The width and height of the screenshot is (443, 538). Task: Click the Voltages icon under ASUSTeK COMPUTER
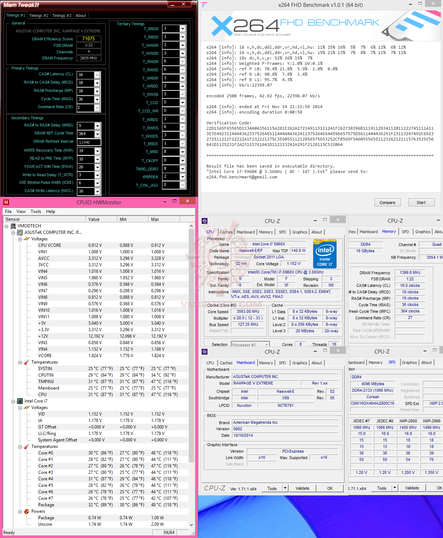coord(27,239)
